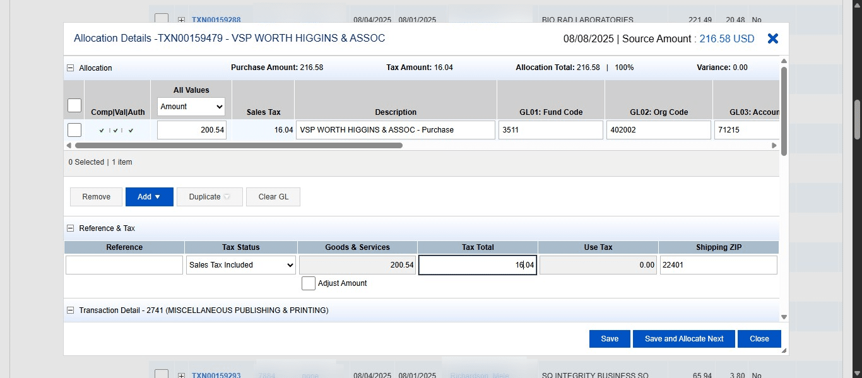Viewport: 862px width, 378px height.
Task: Expand the plus icon beside TXN00159288
Action: (x=181, y=20)
